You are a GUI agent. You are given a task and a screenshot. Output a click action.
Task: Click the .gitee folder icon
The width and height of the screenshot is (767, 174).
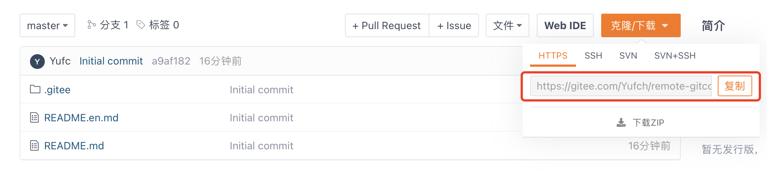coord(35,89)
